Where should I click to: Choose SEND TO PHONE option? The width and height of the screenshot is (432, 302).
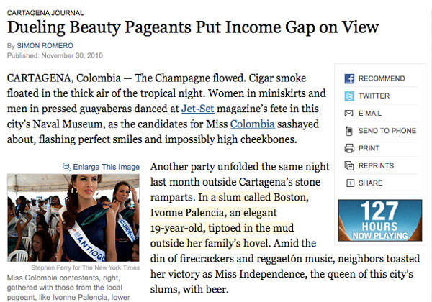click(x=387, y=131)
